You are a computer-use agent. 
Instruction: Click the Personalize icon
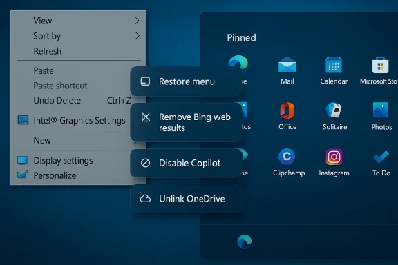pos(22,175)
